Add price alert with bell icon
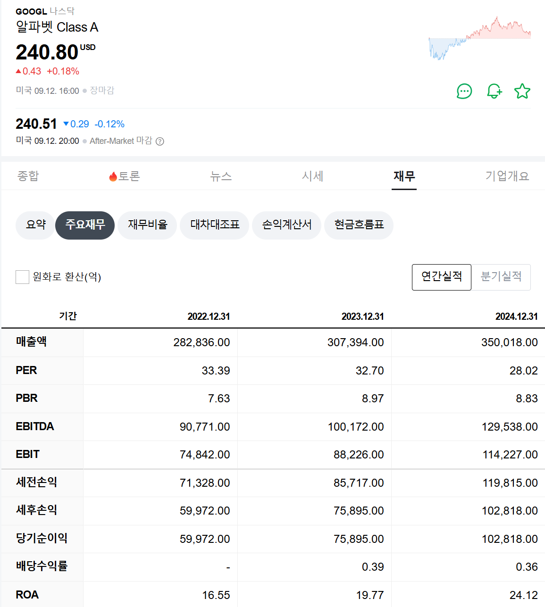The height and width of the screenshot is (607, 545). point(494,91)
